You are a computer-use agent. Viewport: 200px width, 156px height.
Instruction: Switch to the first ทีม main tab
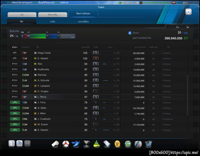click(x=22, y=15)
